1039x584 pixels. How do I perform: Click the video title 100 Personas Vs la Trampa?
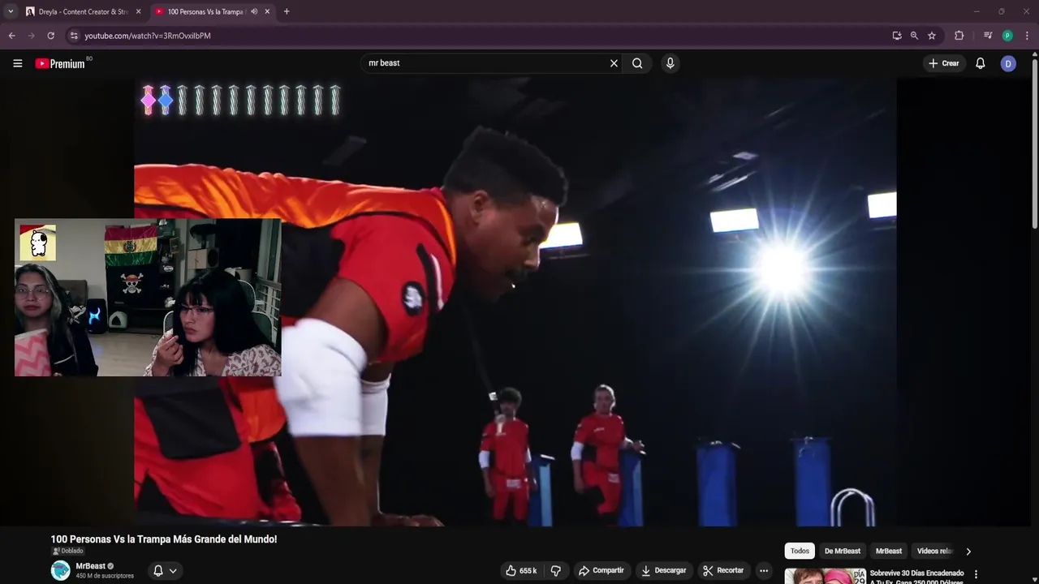point(164,539)
